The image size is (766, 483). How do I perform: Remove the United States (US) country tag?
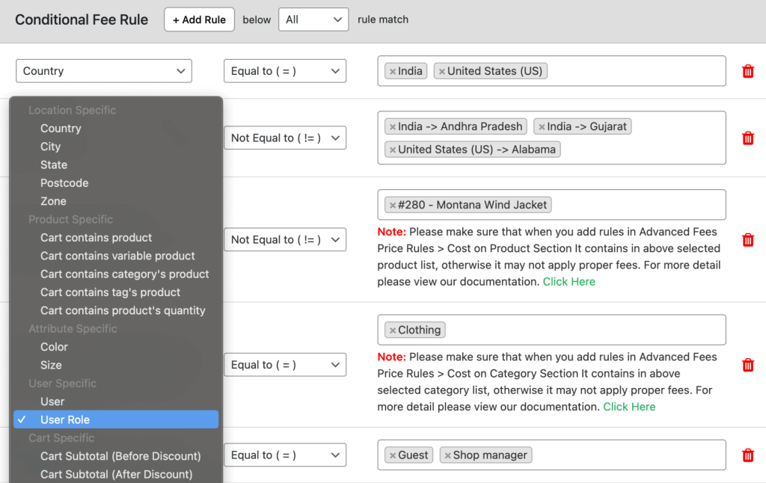pos(441,71)
